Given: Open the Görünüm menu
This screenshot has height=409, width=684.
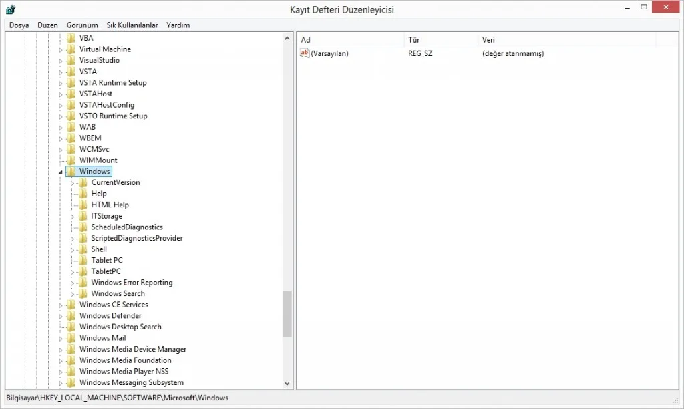Looking at the screenshot, I should pos(82,25).
